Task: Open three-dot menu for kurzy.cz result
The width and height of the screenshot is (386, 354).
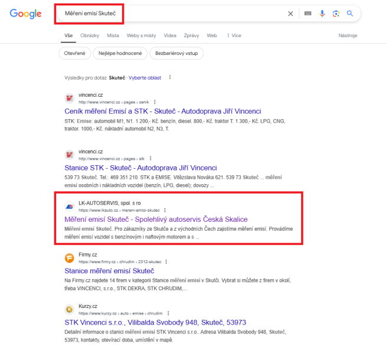Action: pos(168,313)
